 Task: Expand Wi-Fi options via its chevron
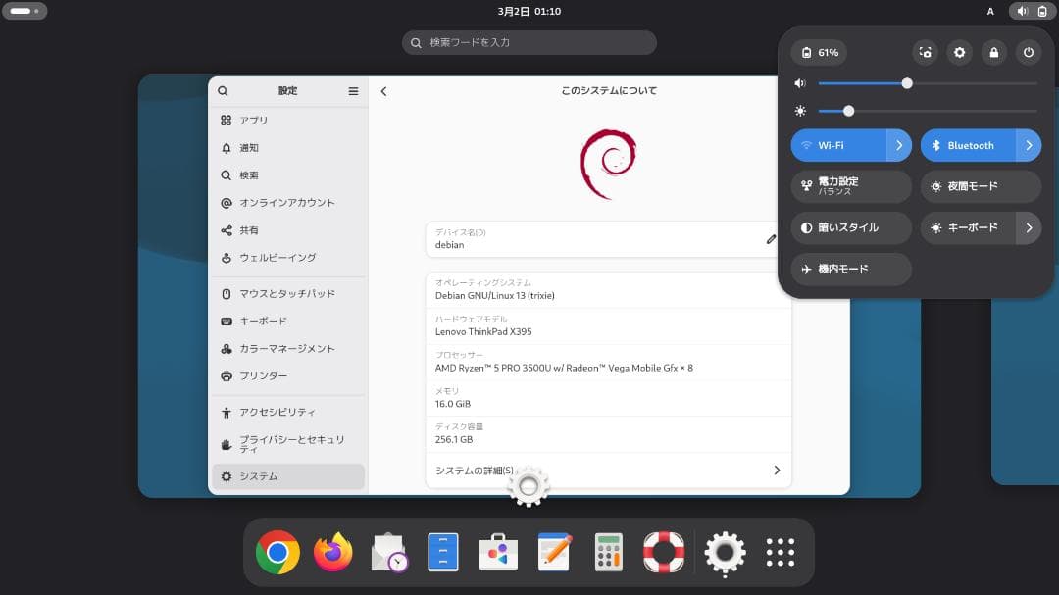pos(899,144)
